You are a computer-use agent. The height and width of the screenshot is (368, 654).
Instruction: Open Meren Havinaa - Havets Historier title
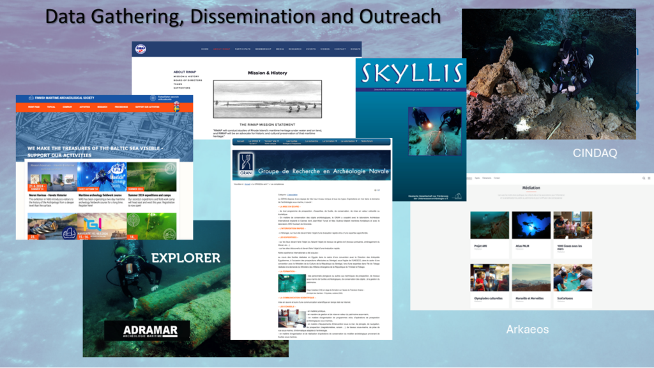[48, 195]
